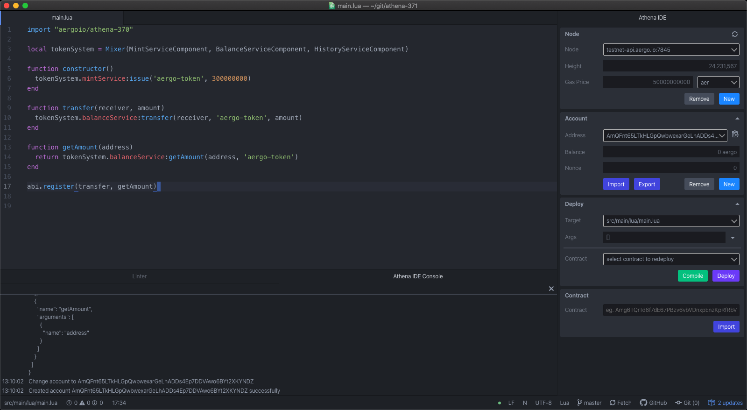Click the Fetch icon in status bar
Screen dimensions: 747x410
click(x=613, y=403)
